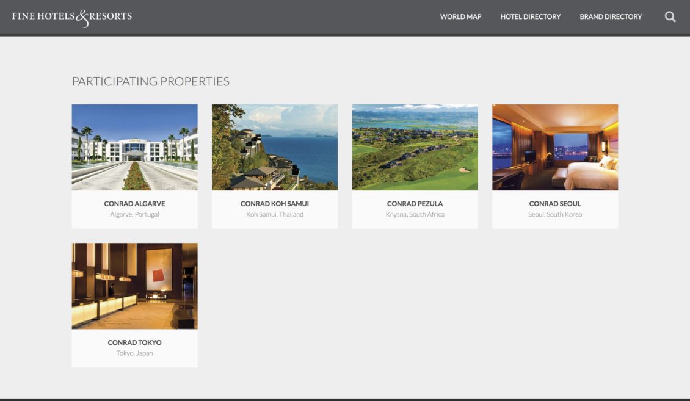
Task: View the Conrad Seoul room image
Action: [555, 147]
